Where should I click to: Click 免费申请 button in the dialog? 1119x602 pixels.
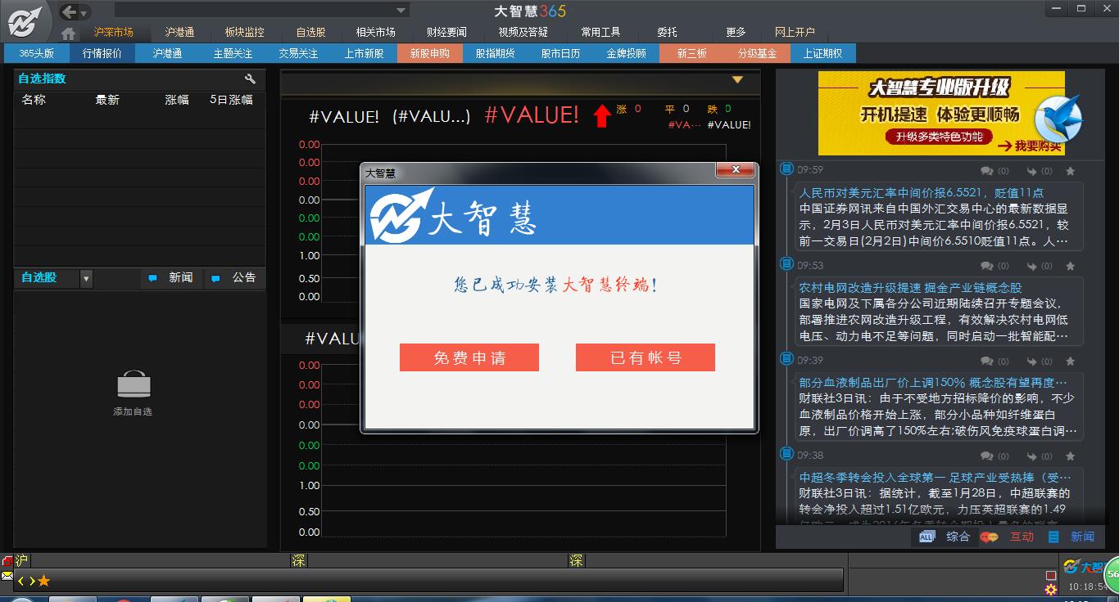(x=469, y=357)
